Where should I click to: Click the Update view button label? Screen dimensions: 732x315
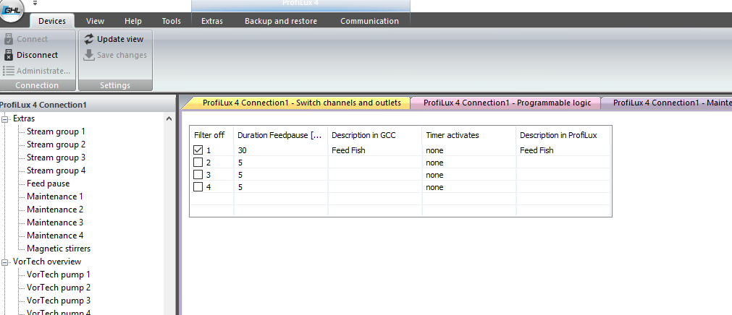(120, 39)
